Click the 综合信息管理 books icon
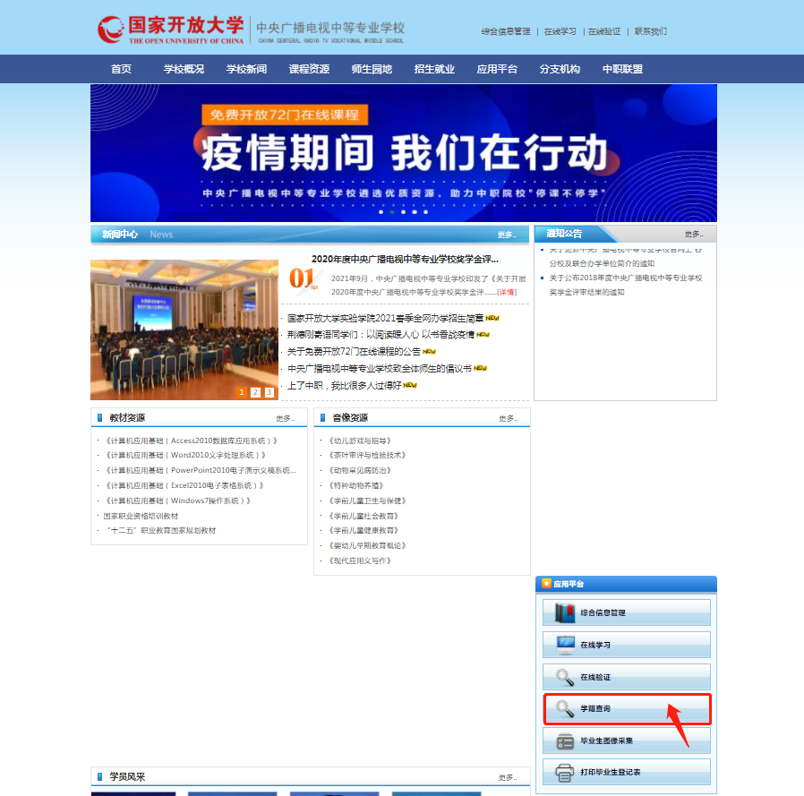The height and width of the screenshot is (796, 804). coord(565,613)
